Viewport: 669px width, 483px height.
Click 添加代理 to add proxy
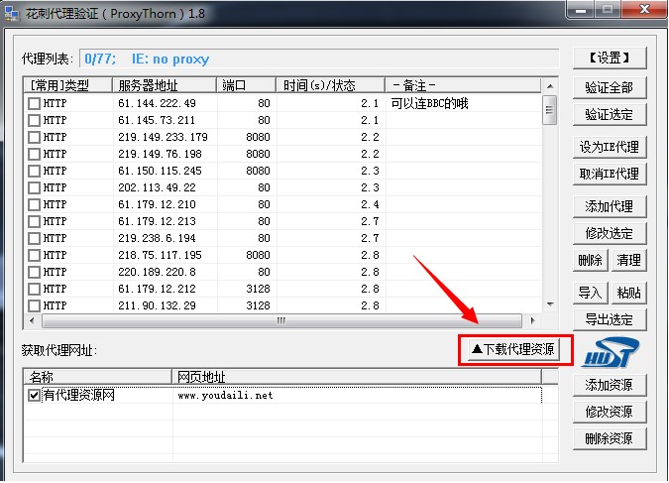pos(610,206)
